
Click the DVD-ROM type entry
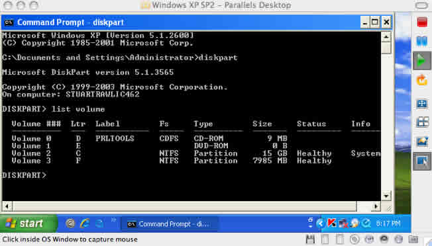pyautogui.click(x=211, y=145)
